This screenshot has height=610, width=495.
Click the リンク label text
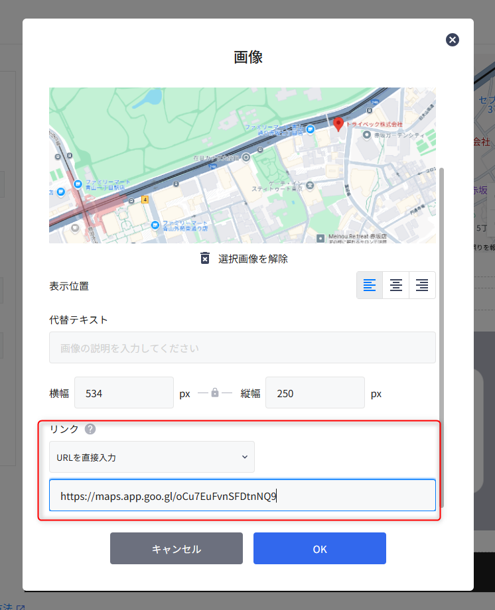coord(64,429)
